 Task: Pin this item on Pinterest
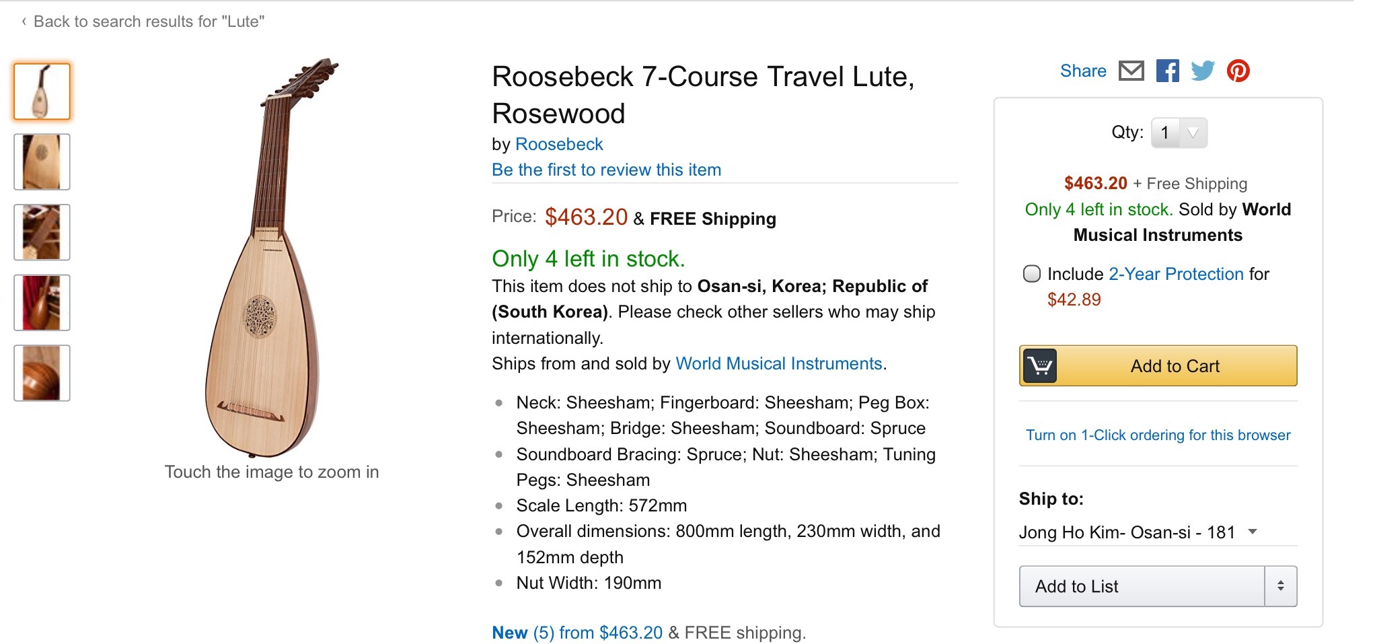coord(1238,71)
